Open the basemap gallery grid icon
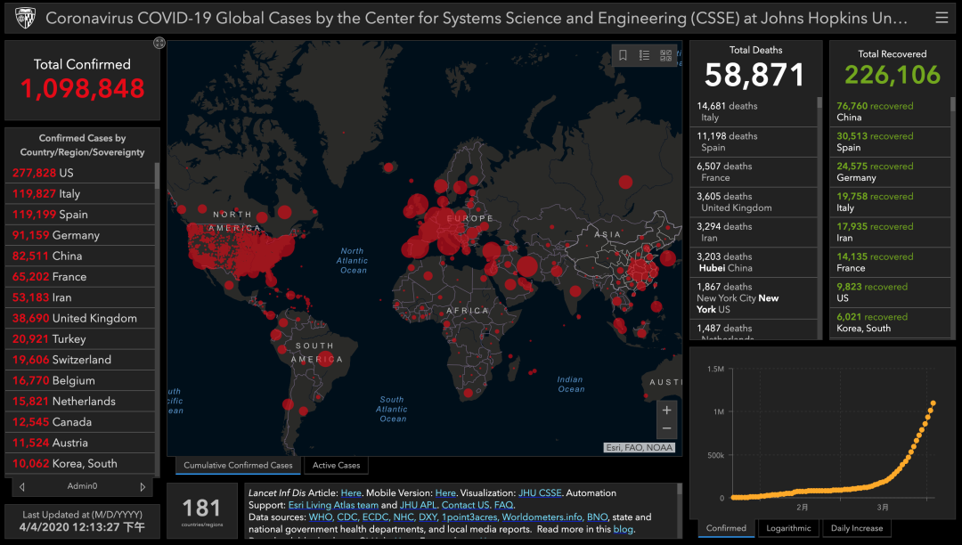This screenshot has width=962, height=545. click(x=665, y=55)
